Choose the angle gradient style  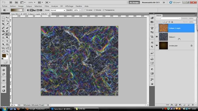tap(35, 10)
